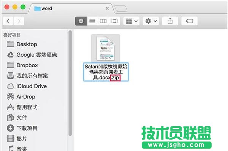
Task: Switch to Cover Flow view
Action: tap(114, 21)
